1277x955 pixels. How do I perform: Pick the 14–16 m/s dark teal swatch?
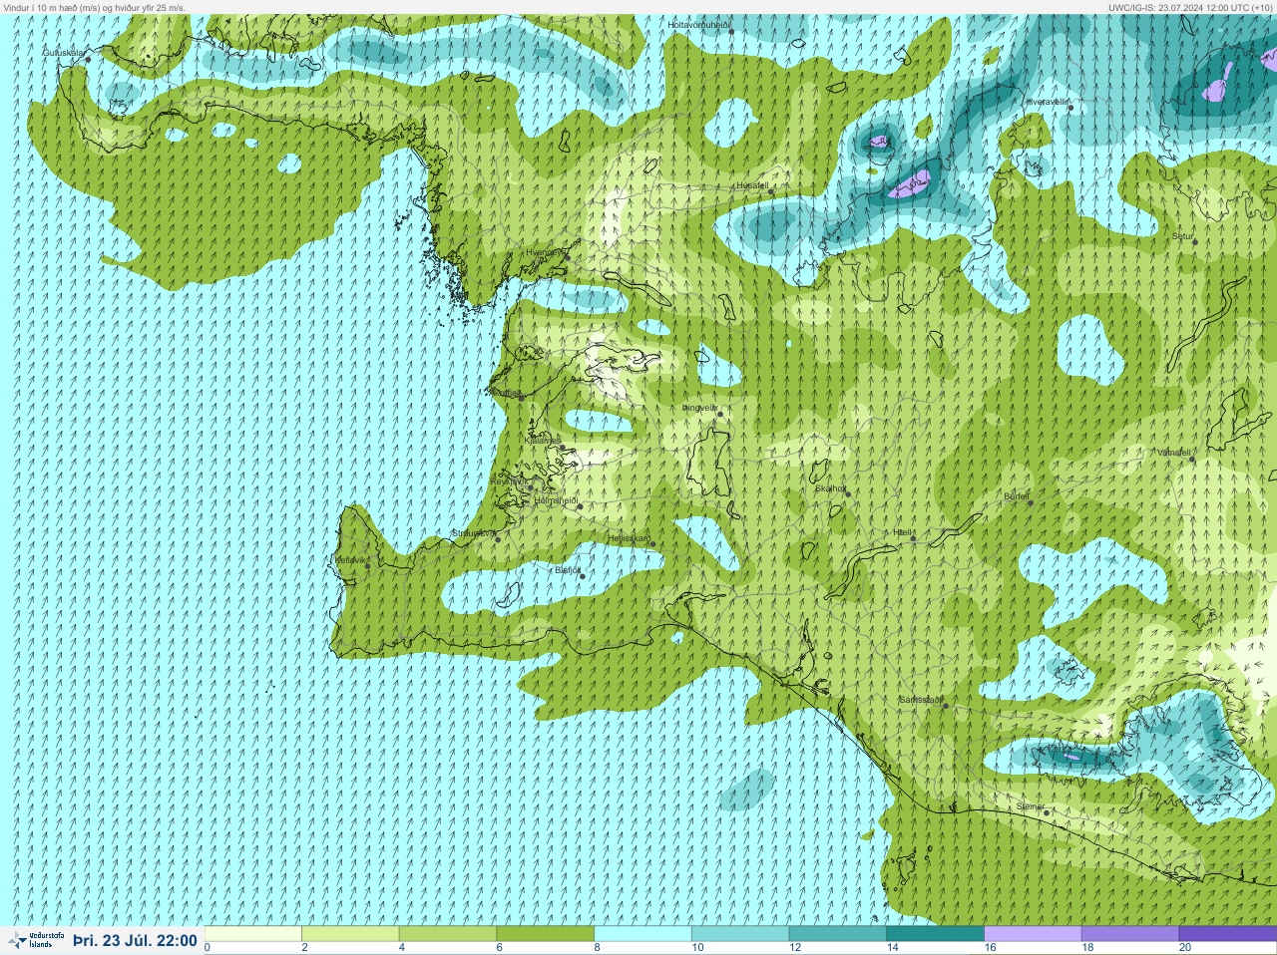coord(935,934)
